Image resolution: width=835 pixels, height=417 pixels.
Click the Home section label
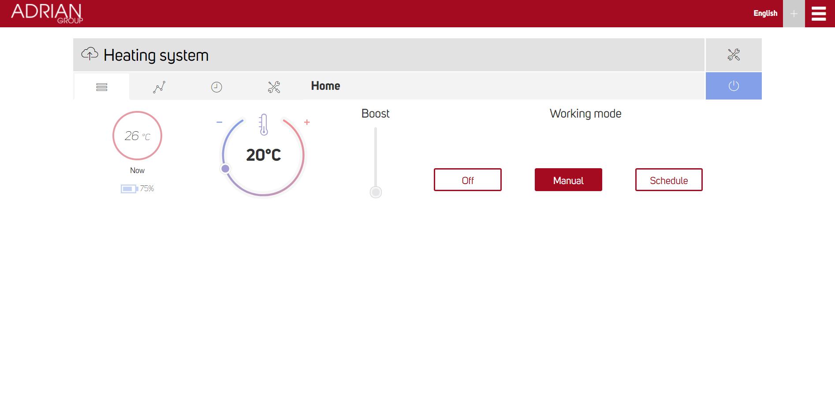pos(325,86)
